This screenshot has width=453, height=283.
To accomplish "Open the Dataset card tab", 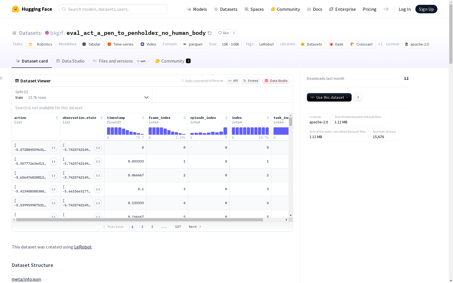I will point(32,61).
